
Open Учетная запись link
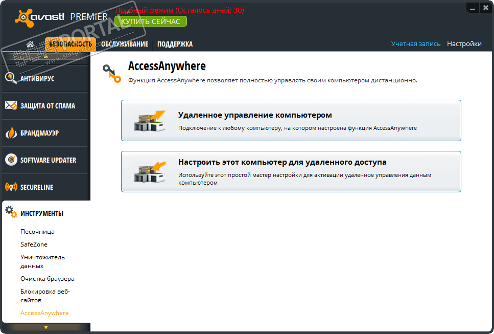(415, 44)
